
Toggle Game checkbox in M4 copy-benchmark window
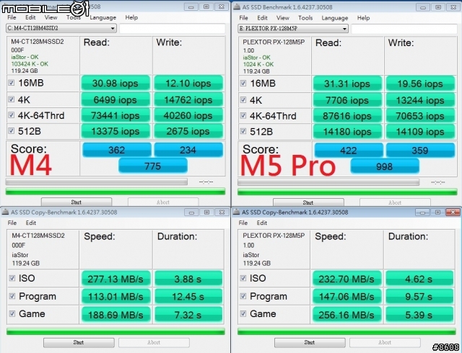[12, 313]
